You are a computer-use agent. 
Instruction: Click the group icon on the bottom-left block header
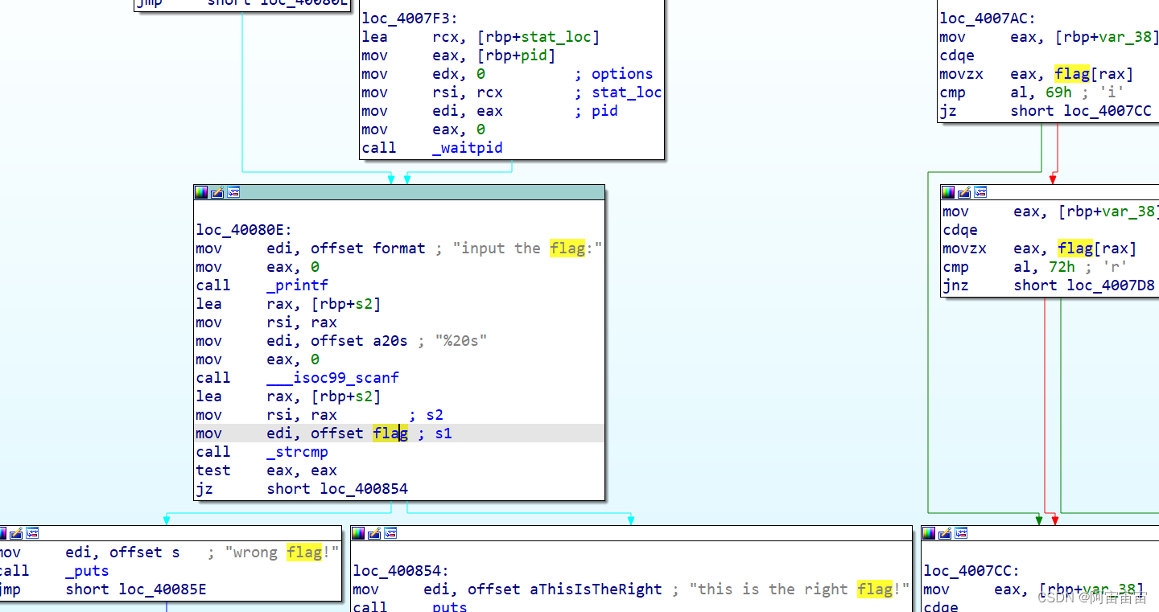[32, 532]
